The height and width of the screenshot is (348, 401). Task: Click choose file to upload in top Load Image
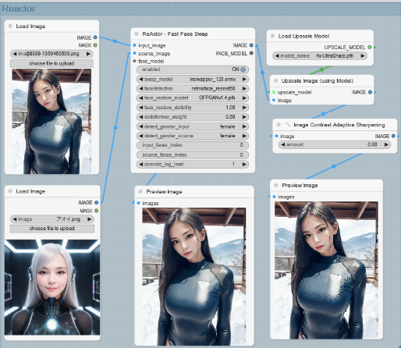(x=51, y=63)
